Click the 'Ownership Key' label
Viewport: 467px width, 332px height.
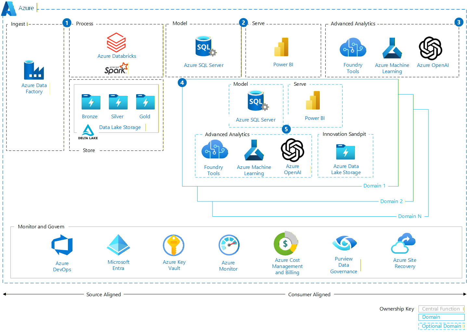pyautogui.click(x=396, y=309)
